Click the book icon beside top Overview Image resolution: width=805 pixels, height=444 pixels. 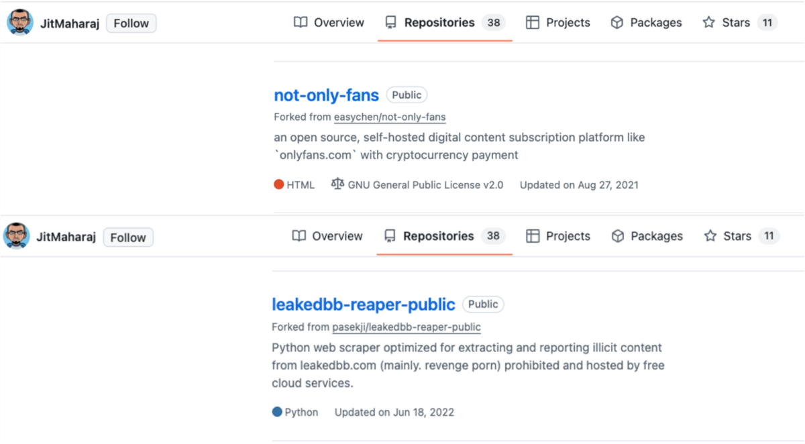tap(301, 23)
